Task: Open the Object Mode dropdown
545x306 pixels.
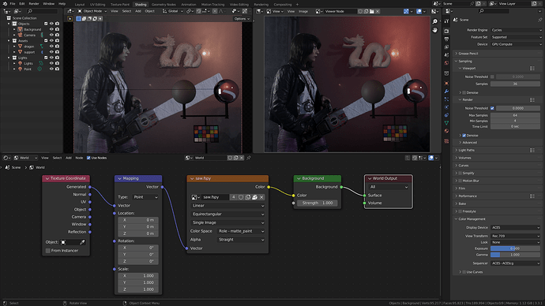Action: coord(92,11)
